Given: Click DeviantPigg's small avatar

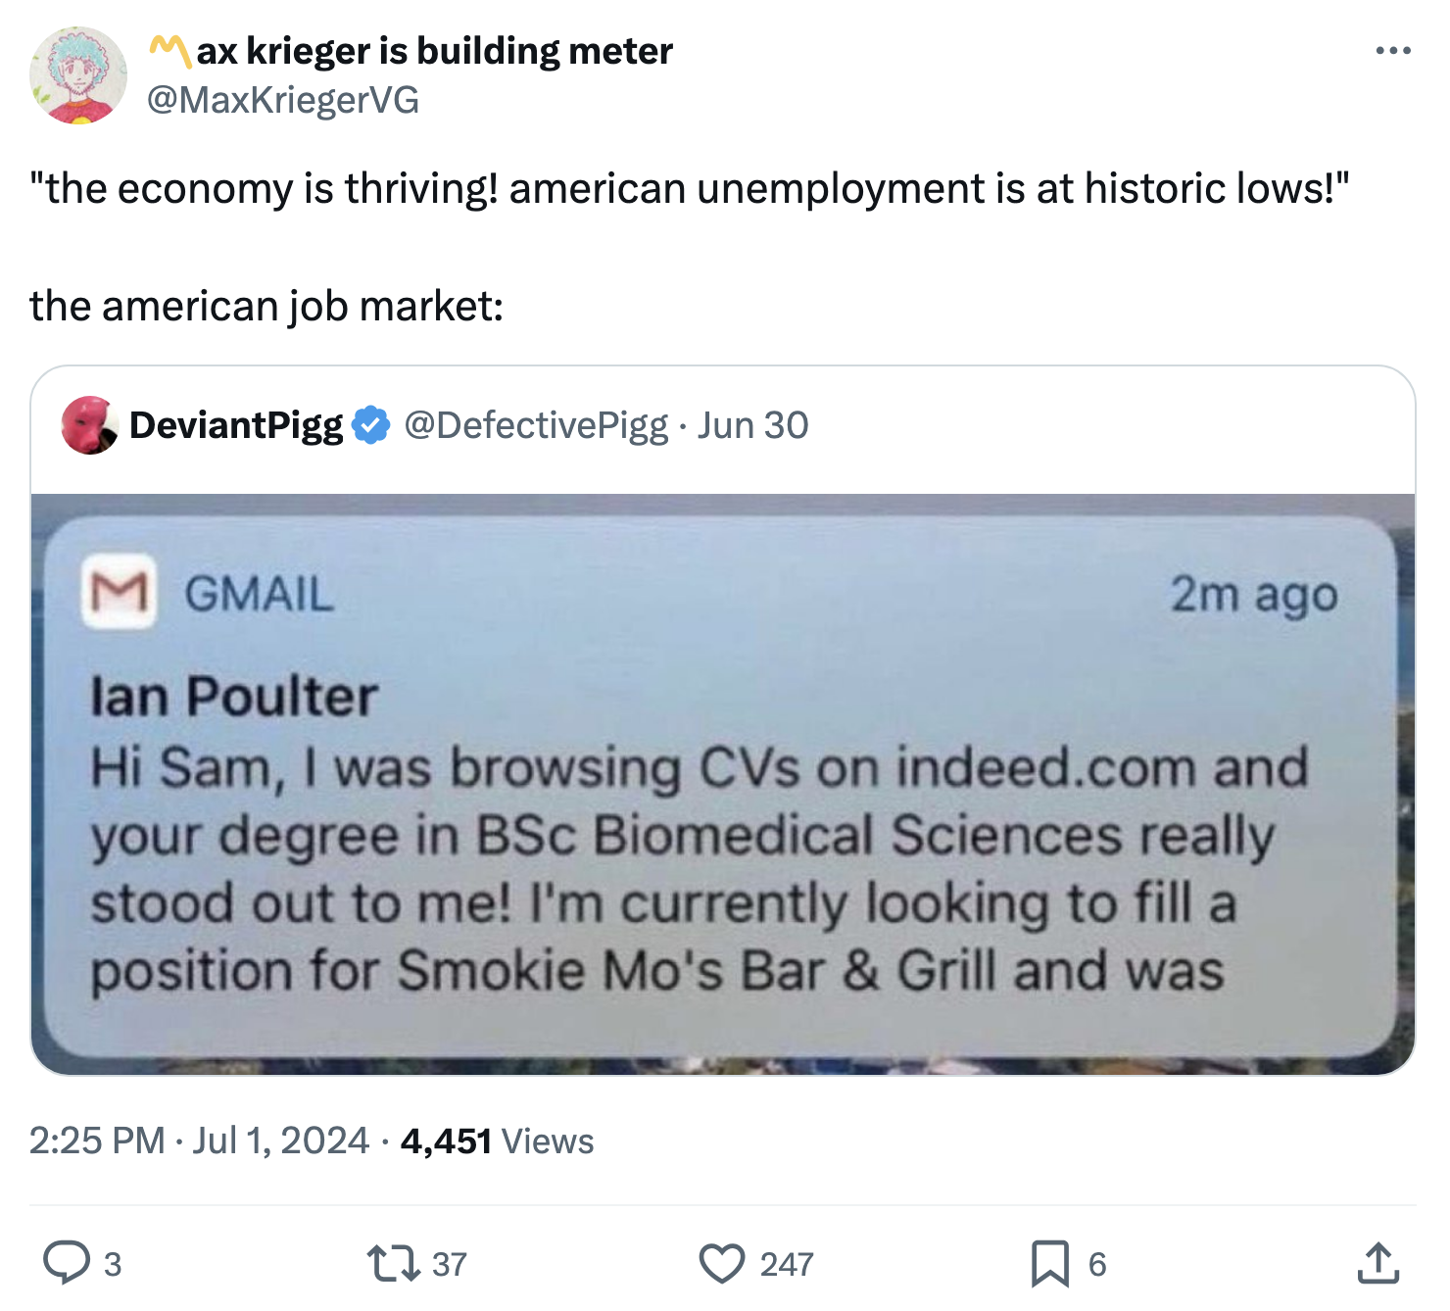Looking at the screenshot, I should (89, 425).
